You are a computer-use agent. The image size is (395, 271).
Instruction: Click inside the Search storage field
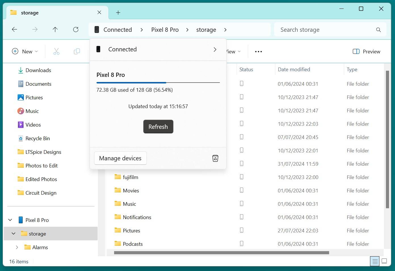click(x=312, y=30)
